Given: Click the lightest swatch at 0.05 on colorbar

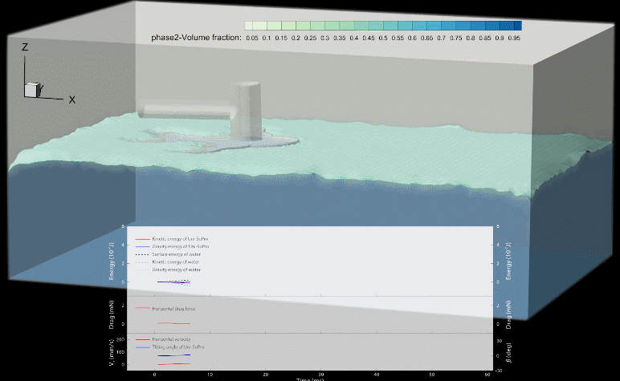Looking at the screenshot, I should (x=251, y=26).
